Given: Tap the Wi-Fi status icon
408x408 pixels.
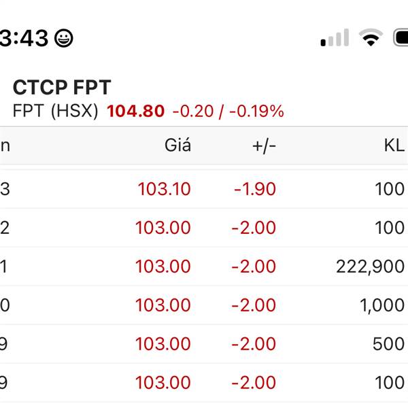Looking at the screenshot, I should coord(371,37).
